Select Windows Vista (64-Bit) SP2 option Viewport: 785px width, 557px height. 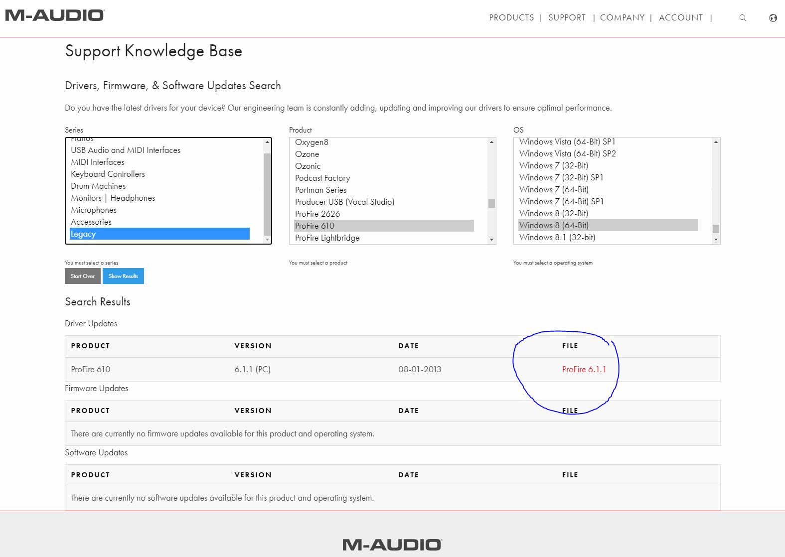tap(608, 153)
